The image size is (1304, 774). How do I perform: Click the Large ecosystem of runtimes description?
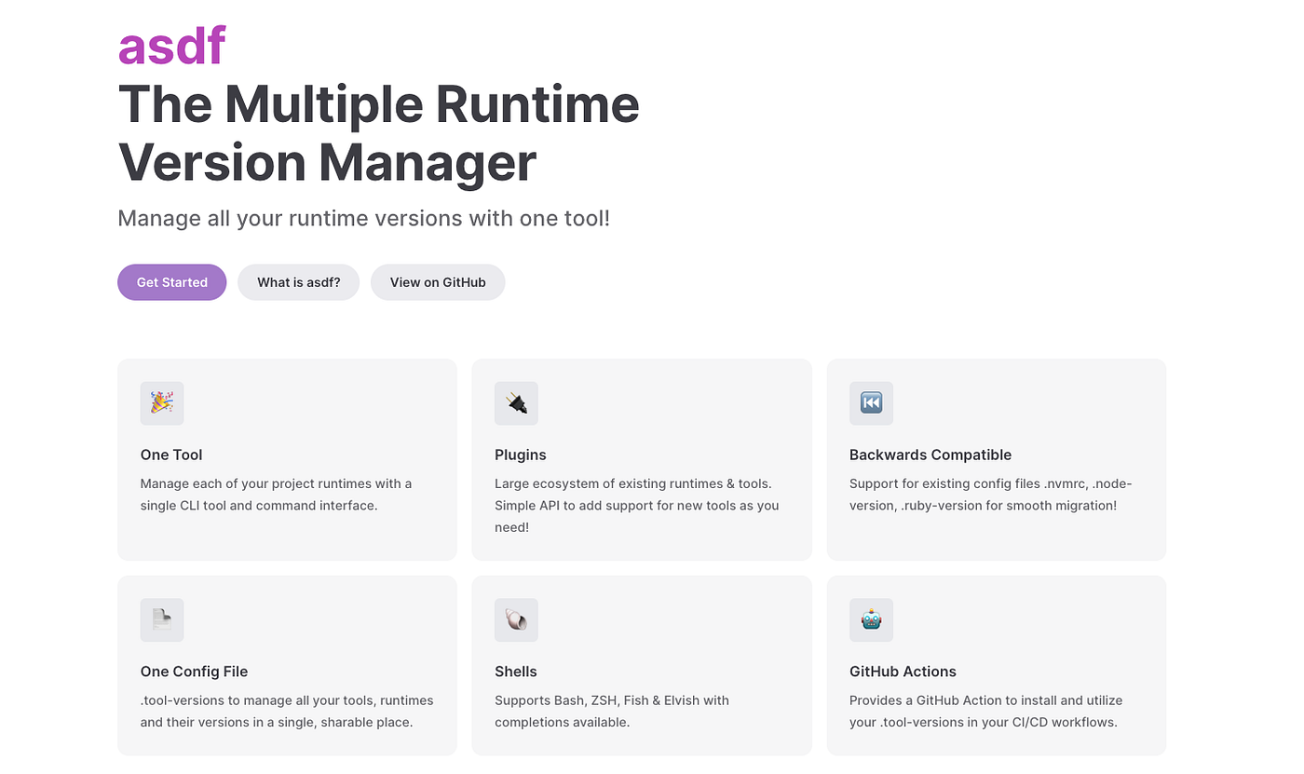[x=637, y=506]
